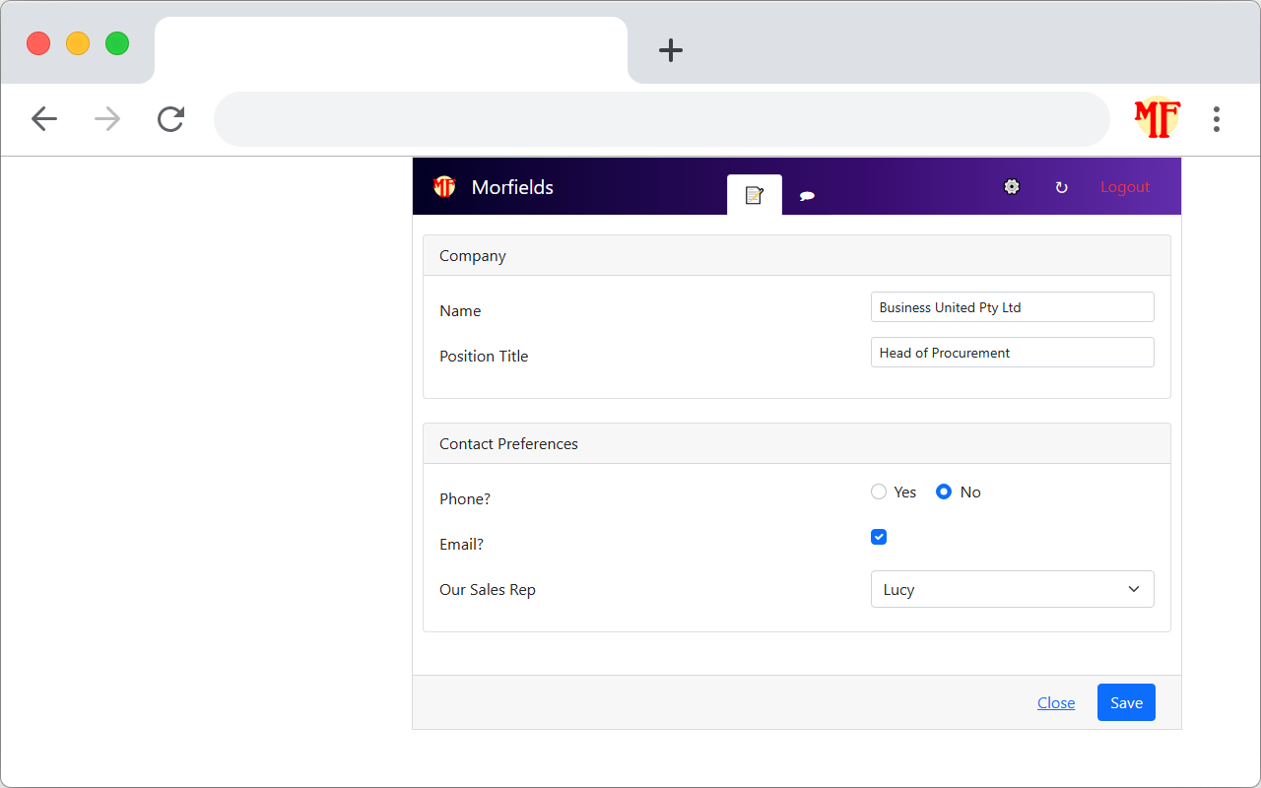The width and height of the screenshot is (1261, 788).
Task: Switch to the chat messages tab
Action: click(807, 196)
